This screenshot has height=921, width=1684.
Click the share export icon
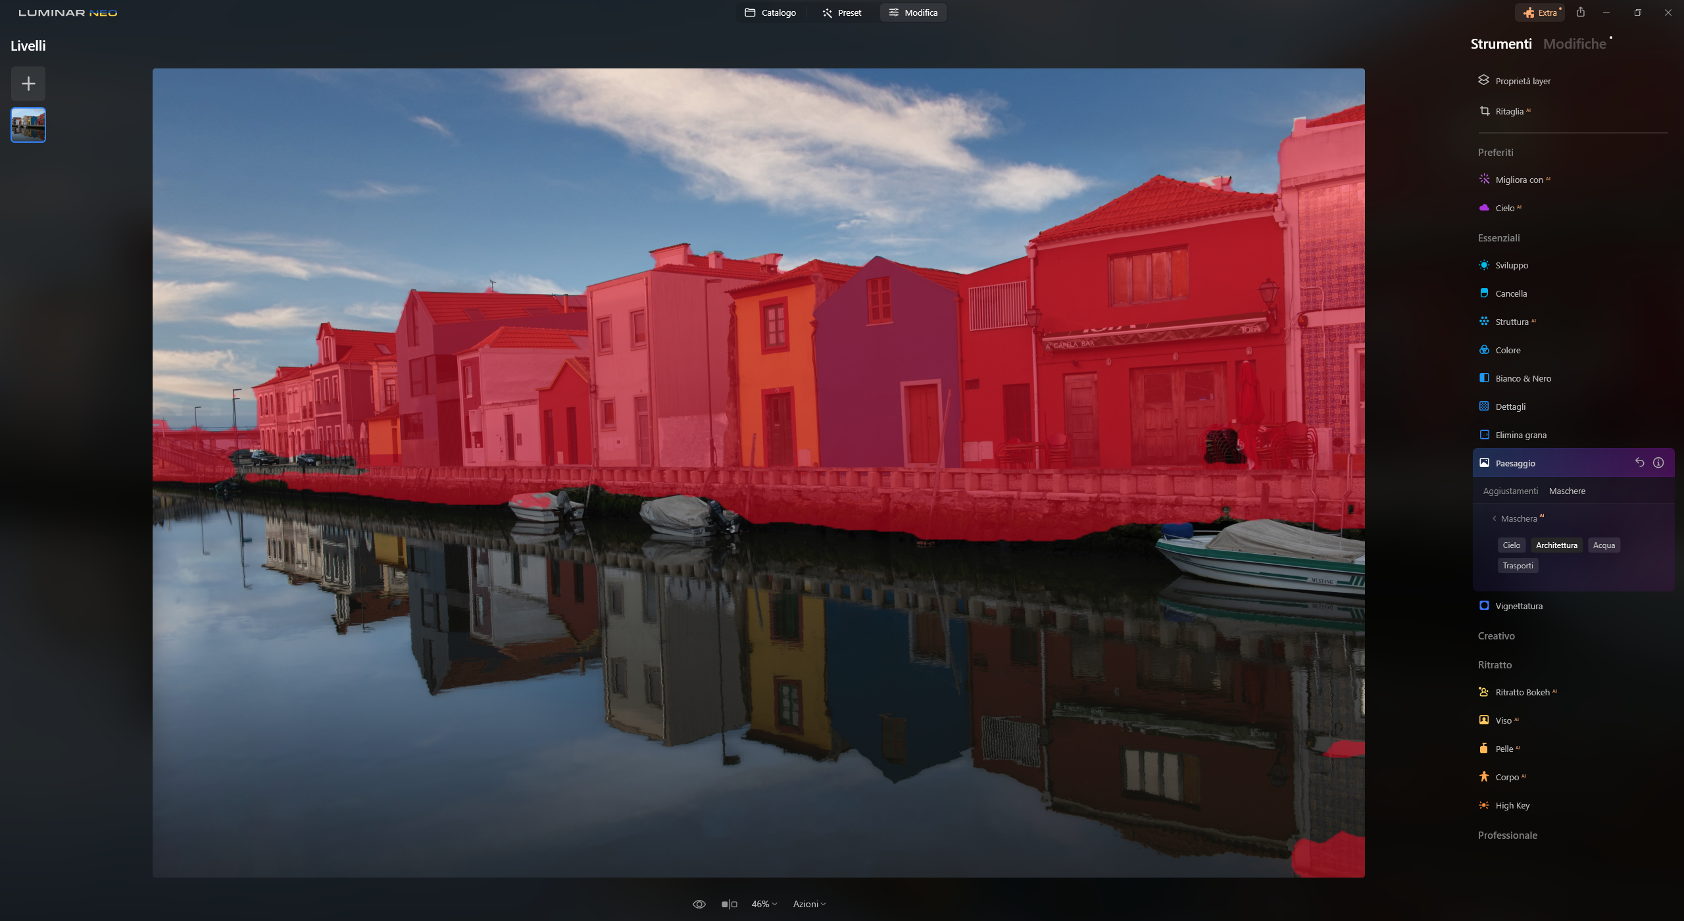(x=1580, y=12)
